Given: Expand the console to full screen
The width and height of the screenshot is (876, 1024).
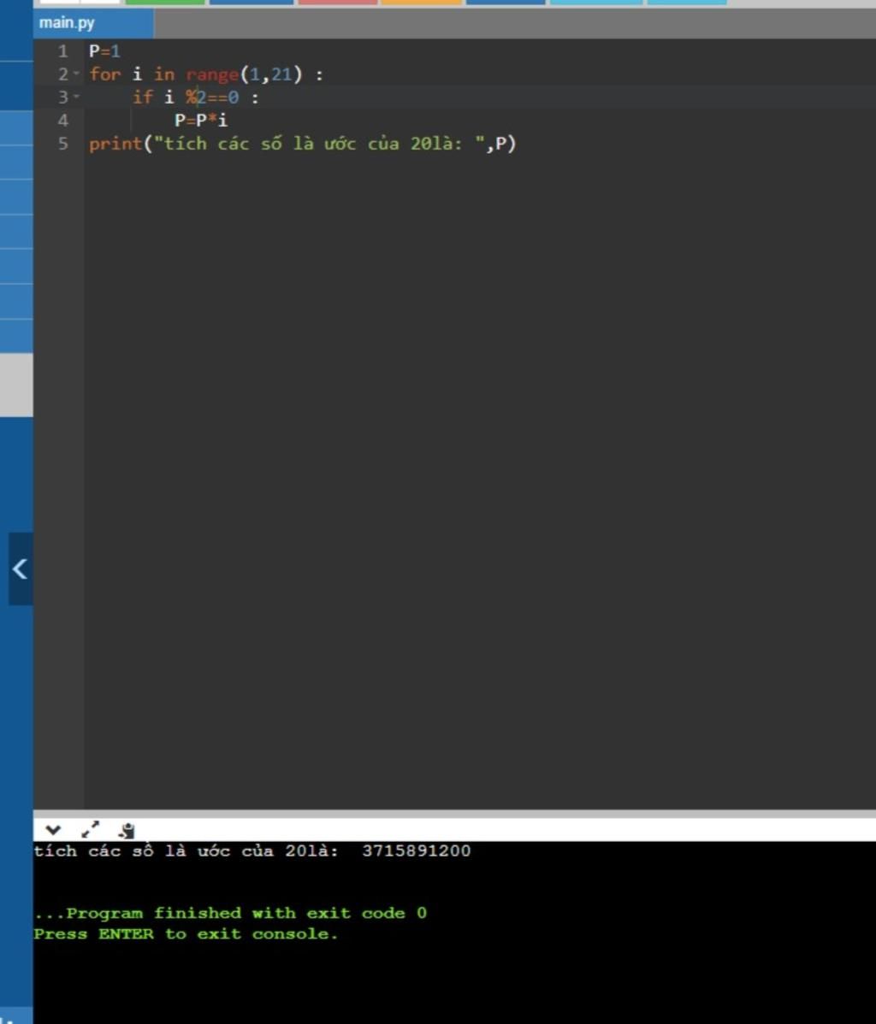Looking at the screenshot, I should (x=90, y=829).
